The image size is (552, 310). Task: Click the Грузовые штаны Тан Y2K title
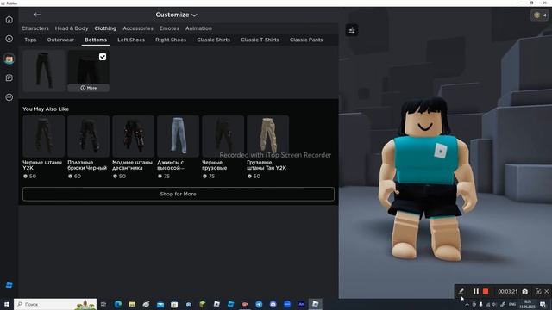click(267, 165)
